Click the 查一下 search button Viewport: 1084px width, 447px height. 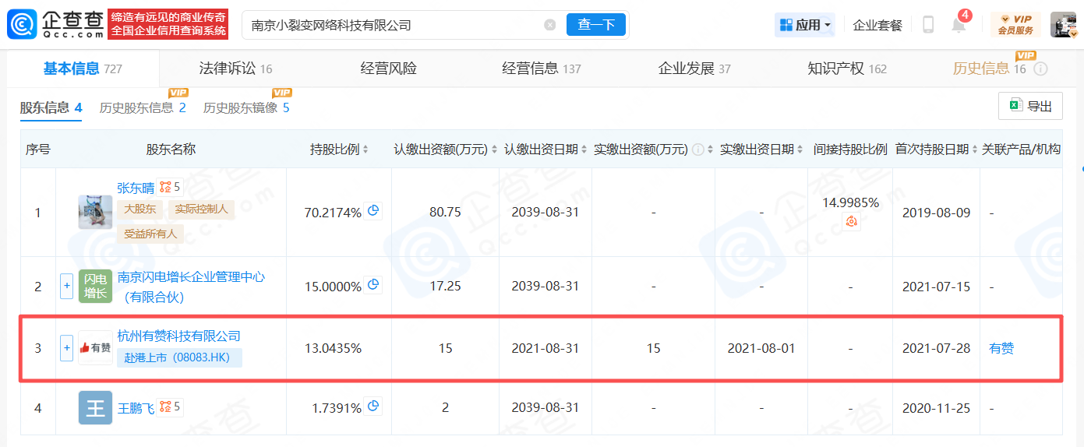pos(596,25)
